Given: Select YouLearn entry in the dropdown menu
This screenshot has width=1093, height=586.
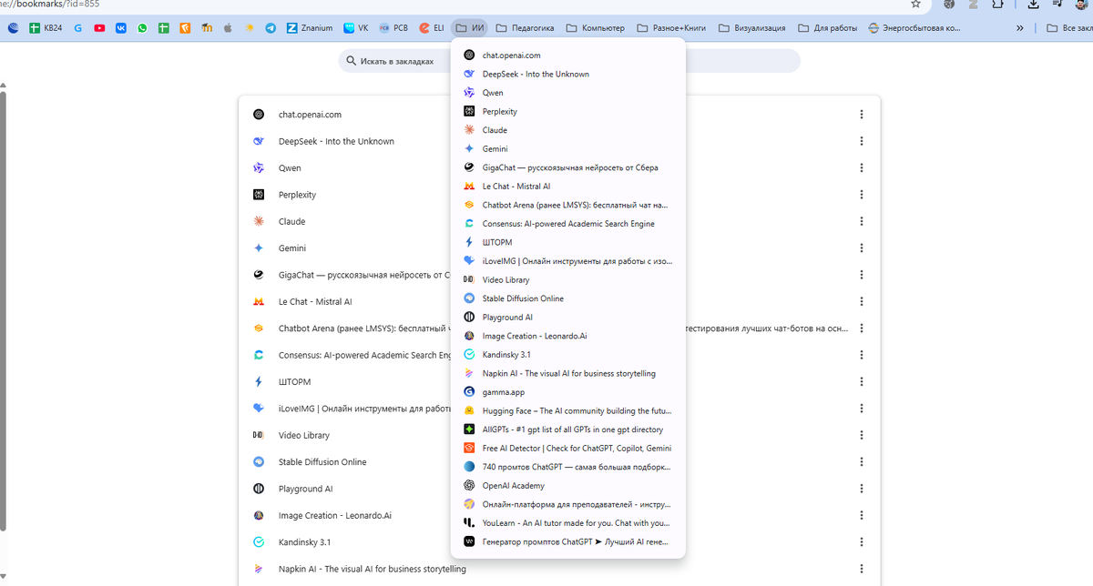Looking at the screenshot, I should click(x=568, y=523).
